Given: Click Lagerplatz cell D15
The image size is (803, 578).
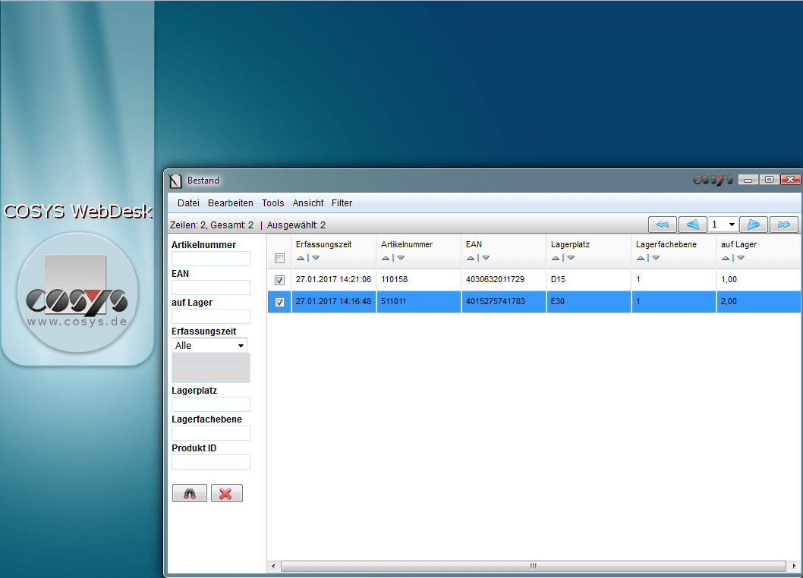Looking at the screenshot, I should 589,280.
